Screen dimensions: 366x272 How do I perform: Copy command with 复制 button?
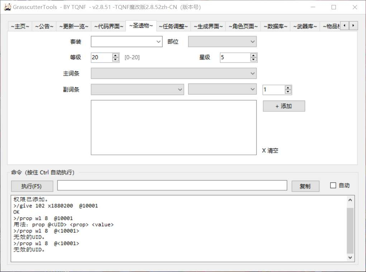click(305, 186)
